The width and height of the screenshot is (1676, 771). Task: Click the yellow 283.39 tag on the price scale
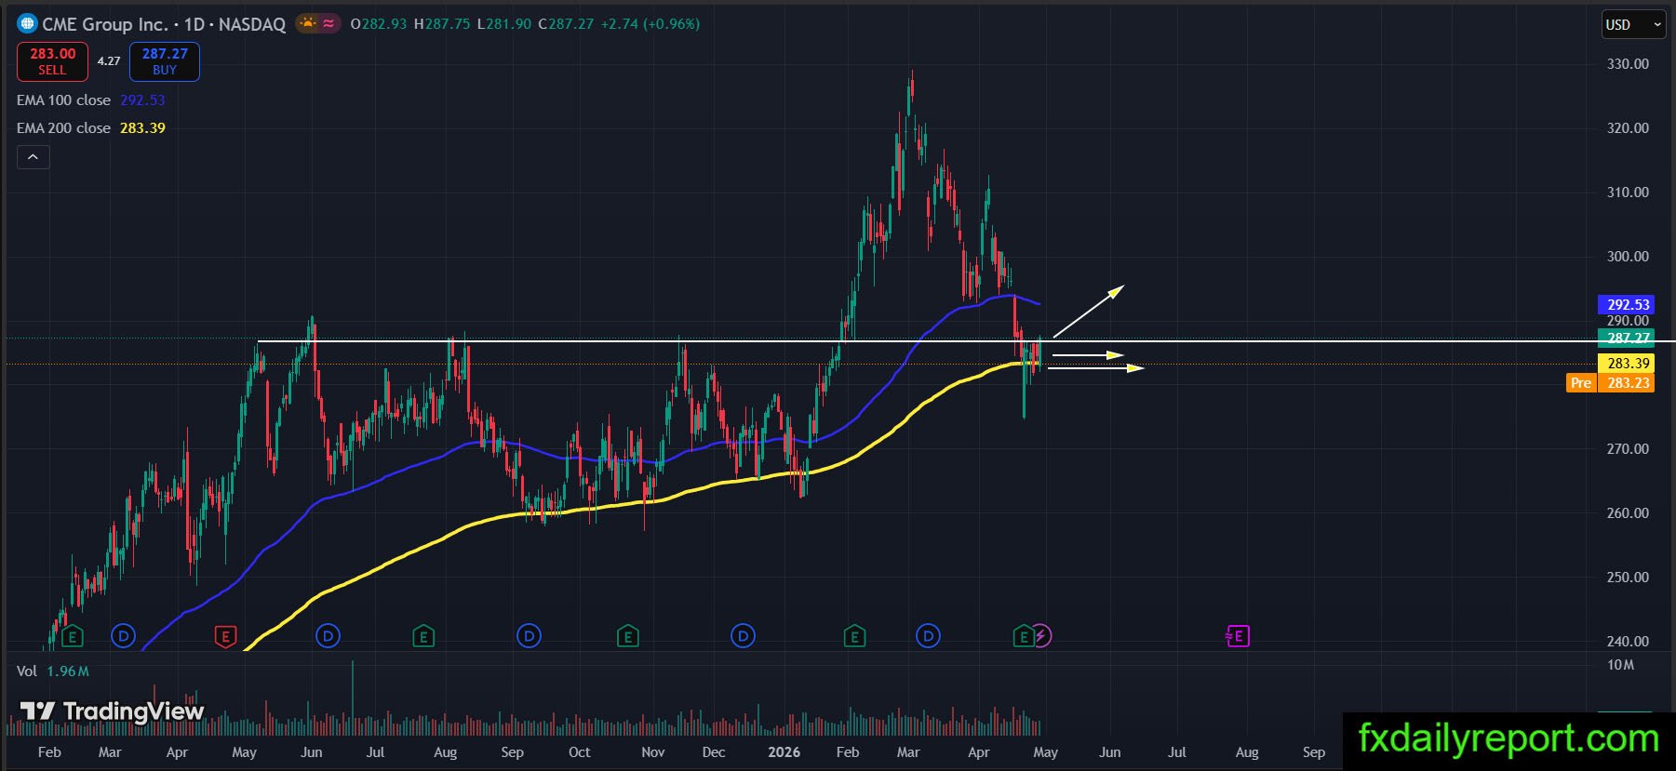click(x=1626, y=364)
